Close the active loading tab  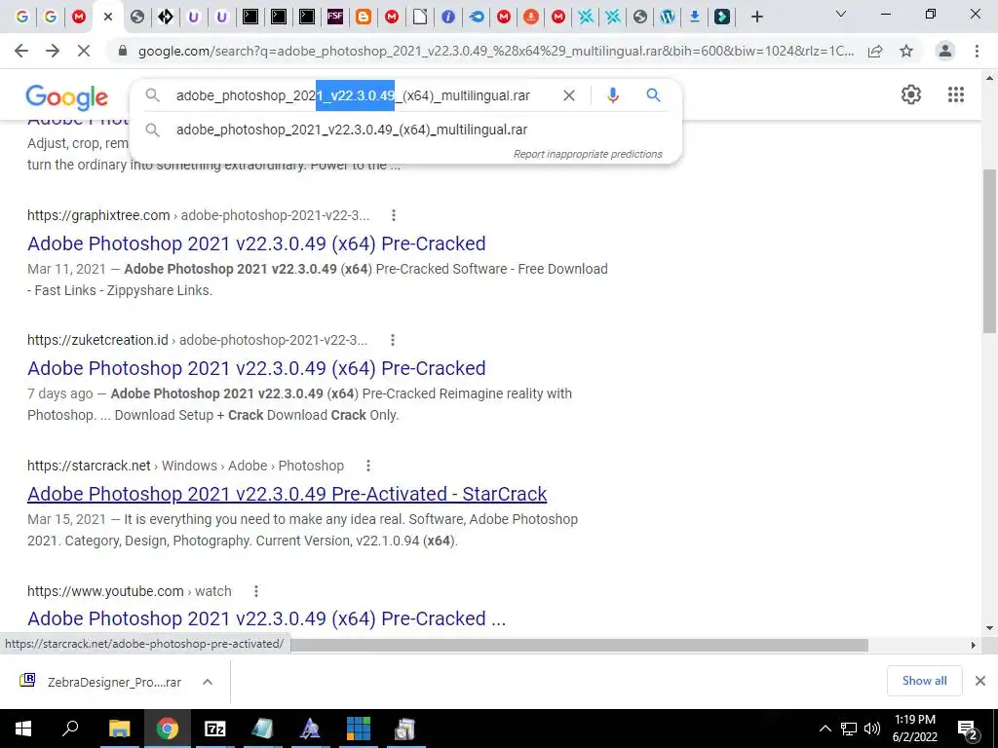[x=108, y=17]
